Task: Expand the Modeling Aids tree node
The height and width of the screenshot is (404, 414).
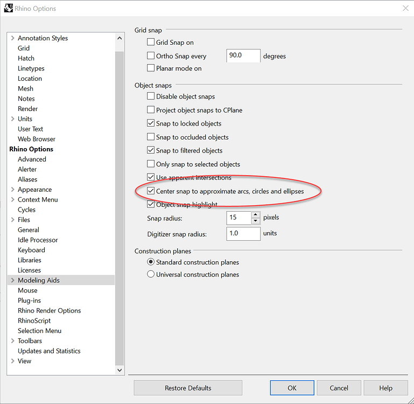Action: 12,280
